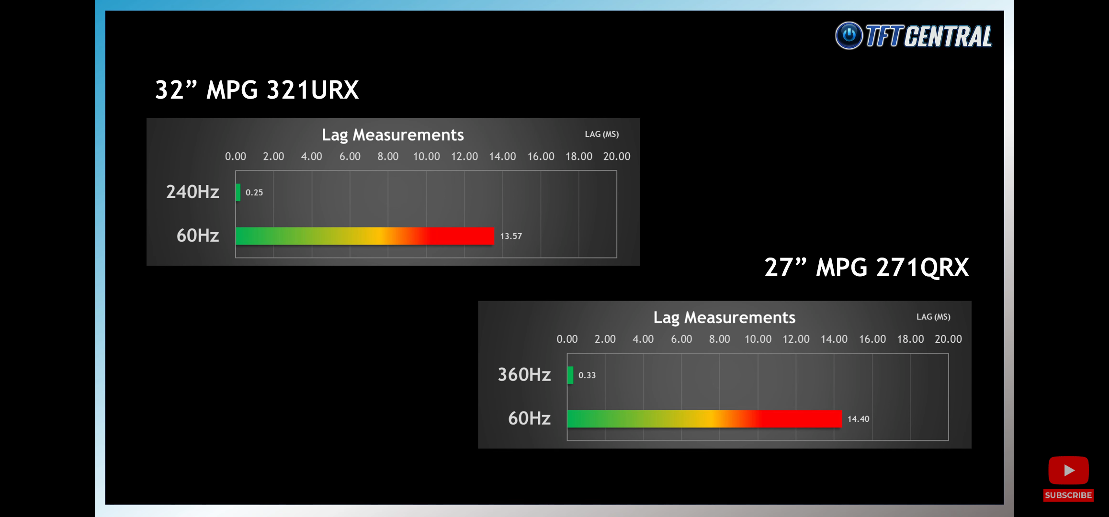
Task: Click the LAG (MS) legend in the 321URX chart
Action: click(x=601, y=134)
